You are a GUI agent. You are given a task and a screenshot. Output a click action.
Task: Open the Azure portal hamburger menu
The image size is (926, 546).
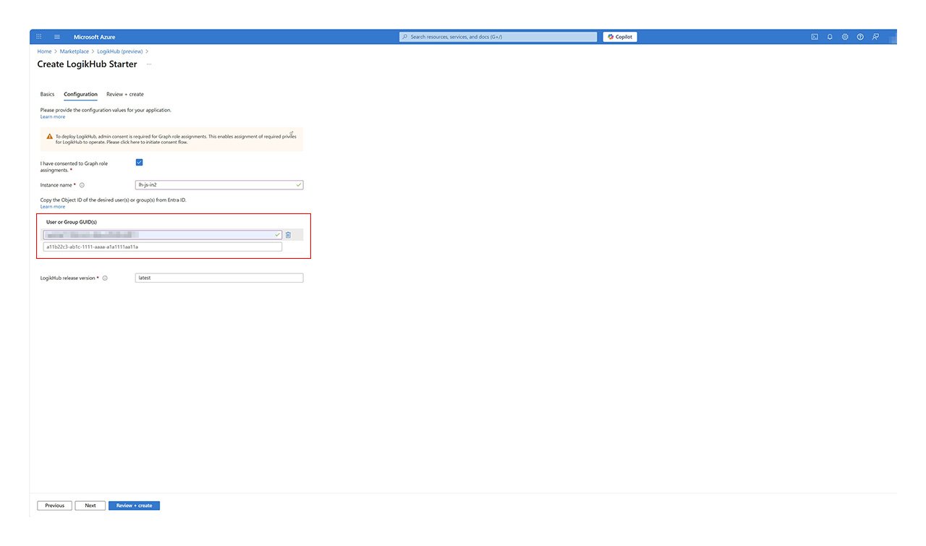point(57,37)
